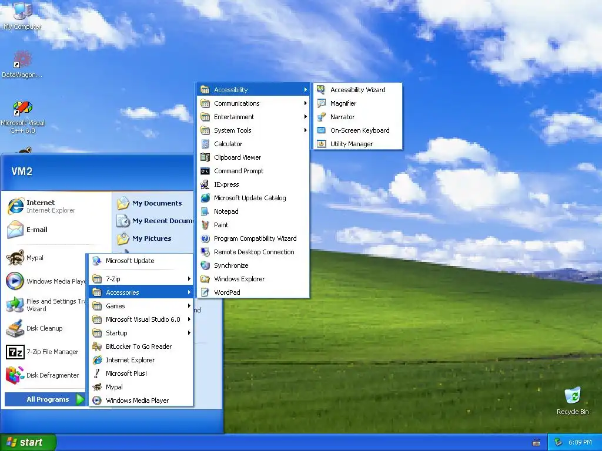602x451 pixels.
Task: Click All Programs button
Action: (x=45, y=399)
